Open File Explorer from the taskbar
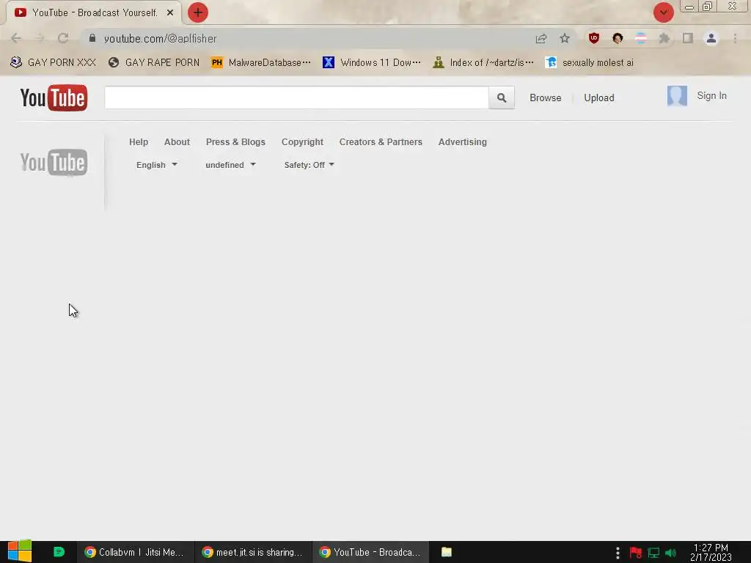 point(447,552)
